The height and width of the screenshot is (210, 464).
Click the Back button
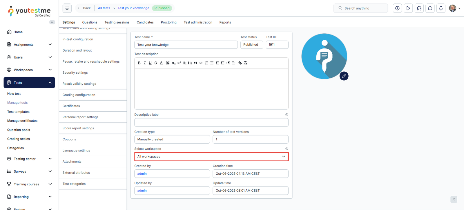click(84, 8)
